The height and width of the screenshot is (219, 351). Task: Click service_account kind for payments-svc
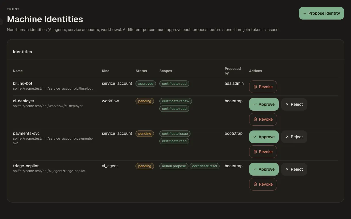click(117, 133)
